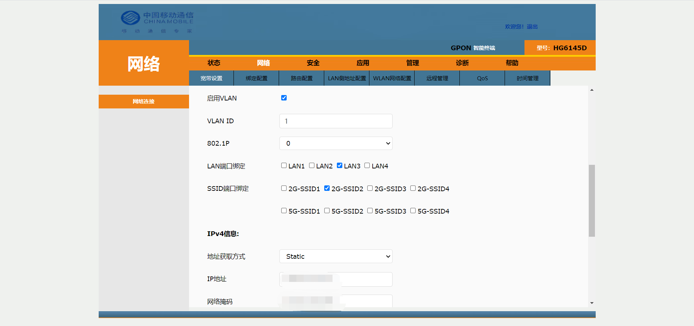Select 网络连接 in the sidebar

pyautogui.click(x=144, y=102)
